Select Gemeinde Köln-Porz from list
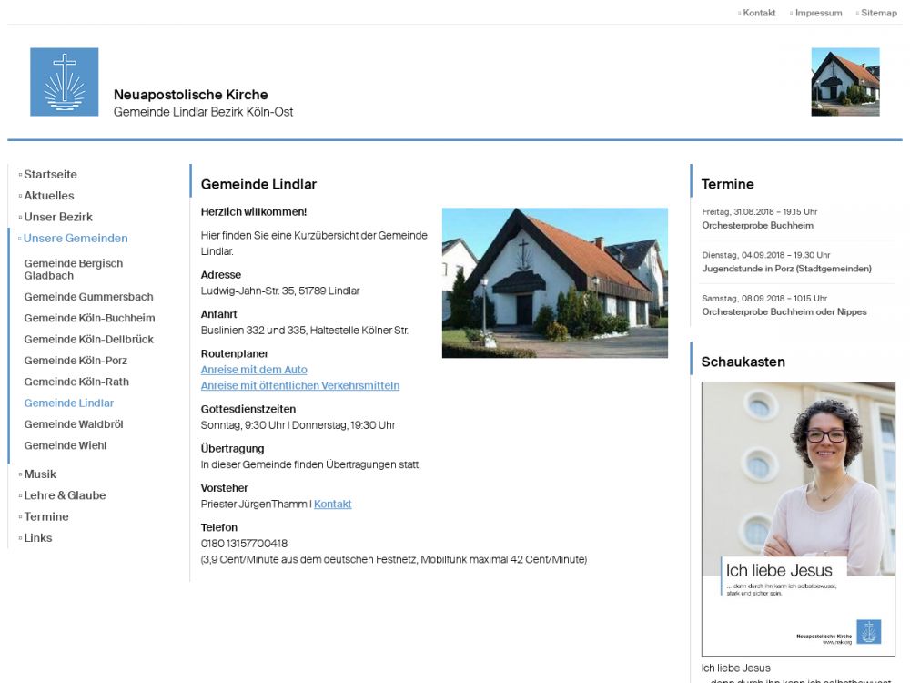 [x=76, y=361]
